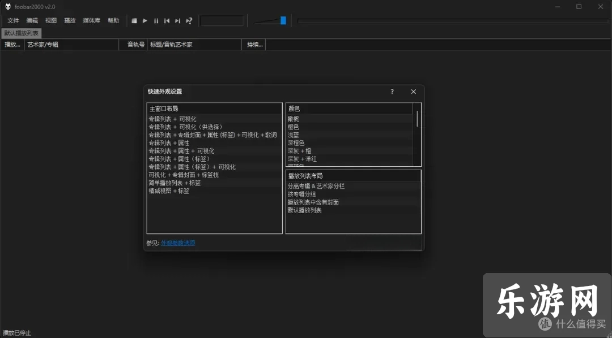
Task: Choose the 浅蓝 color scheme
Action: (350, 135)
